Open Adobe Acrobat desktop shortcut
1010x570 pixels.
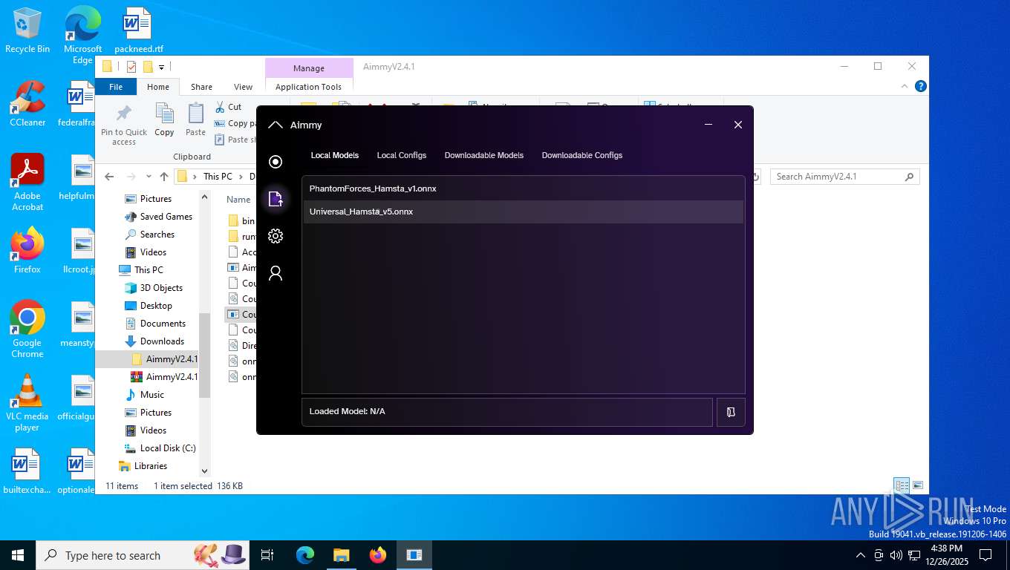tap(27, 182)
